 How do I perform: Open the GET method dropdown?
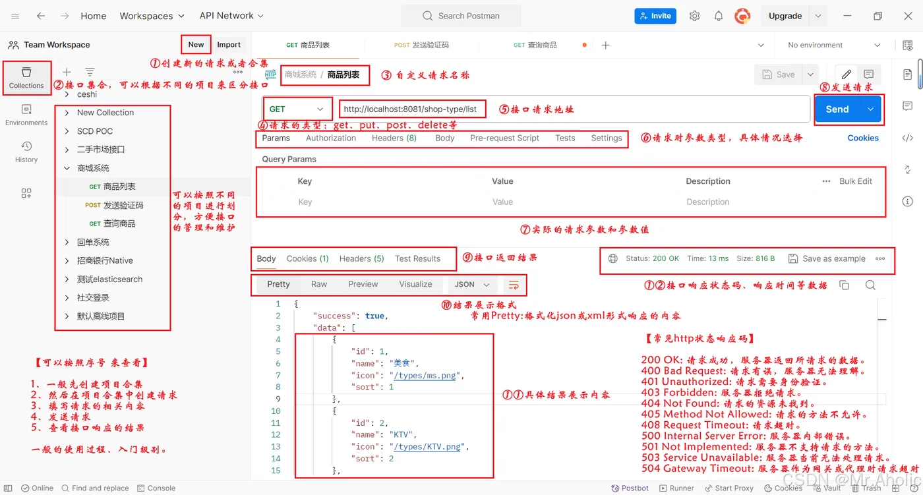[x=297, y=109]
